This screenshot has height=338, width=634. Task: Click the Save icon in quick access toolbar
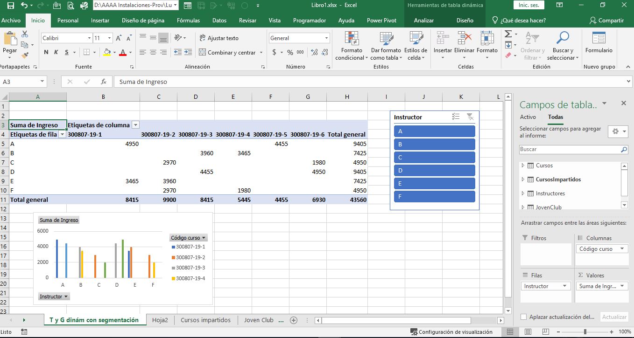click(10, 6)
